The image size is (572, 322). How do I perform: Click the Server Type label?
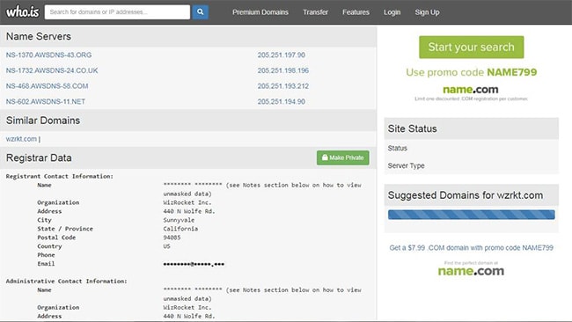tap(406, 166)
